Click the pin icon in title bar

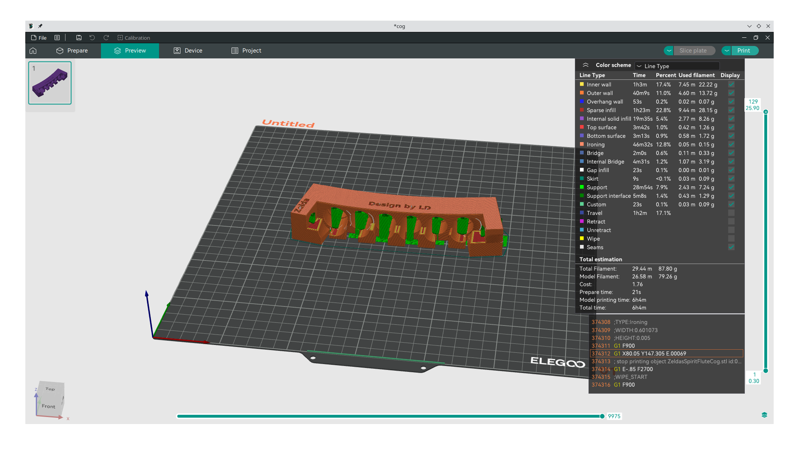[x=40, y=26]
